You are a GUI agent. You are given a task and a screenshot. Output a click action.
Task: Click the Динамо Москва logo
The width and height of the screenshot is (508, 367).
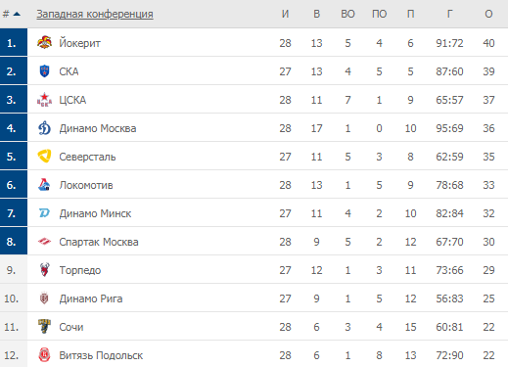tap(44, 128)
